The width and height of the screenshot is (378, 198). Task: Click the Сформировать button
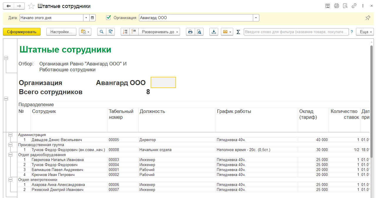point(22,32)
